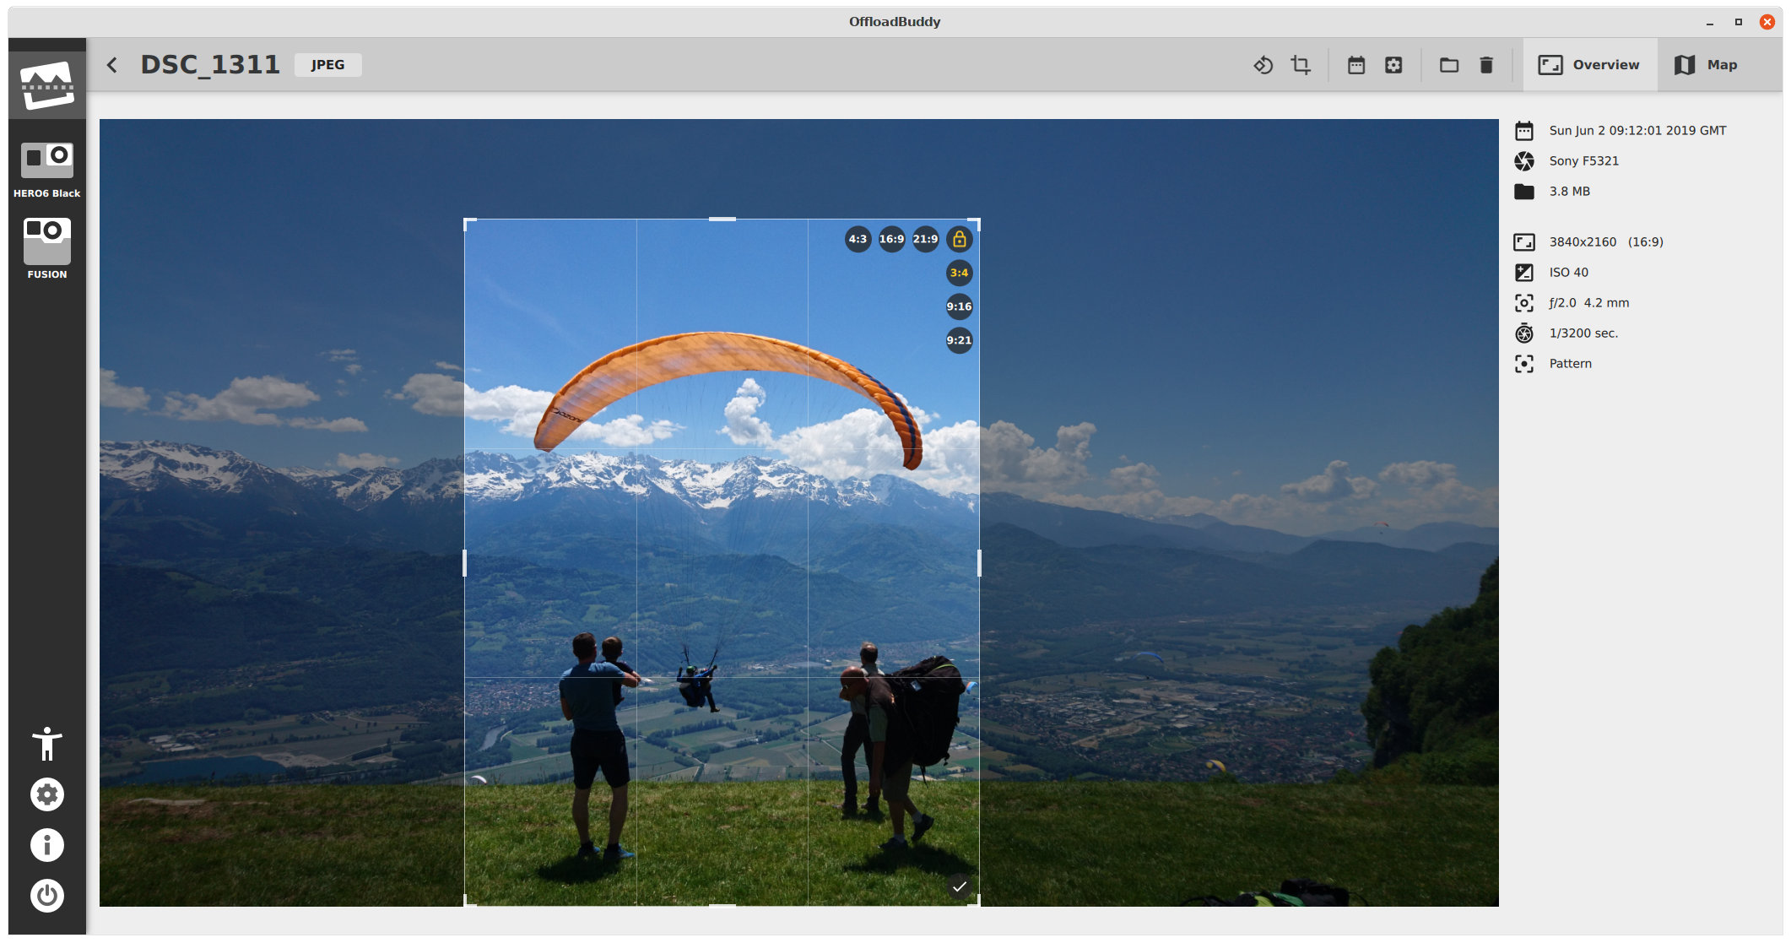This screenshot has height=943, width=1791.
Task: Open the accessibility icon in the sidebar
Action: point(47,744)
